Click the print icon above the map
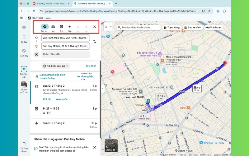The height and width of the screenshot is (156, 249). pyautogui.click(x=106, y=27)
